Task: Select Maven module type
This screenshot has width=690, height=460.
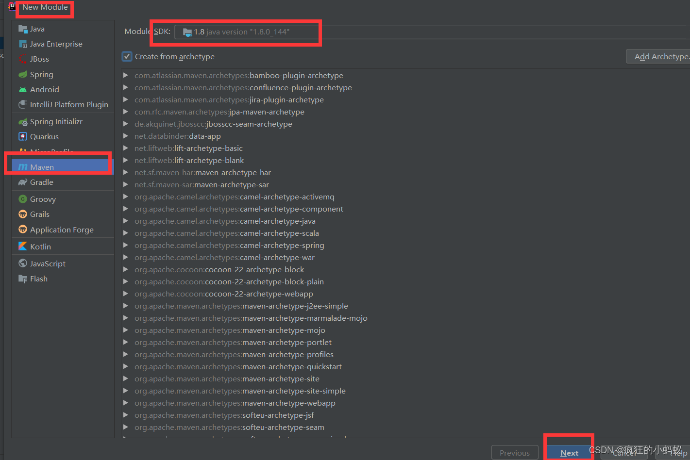Action: pos(63,167)
